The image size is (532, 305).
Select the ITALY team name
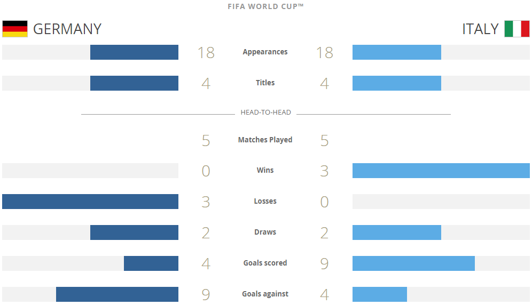[x=480, y=29]
